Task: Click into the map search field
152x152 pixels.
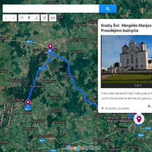Action: 51,9
